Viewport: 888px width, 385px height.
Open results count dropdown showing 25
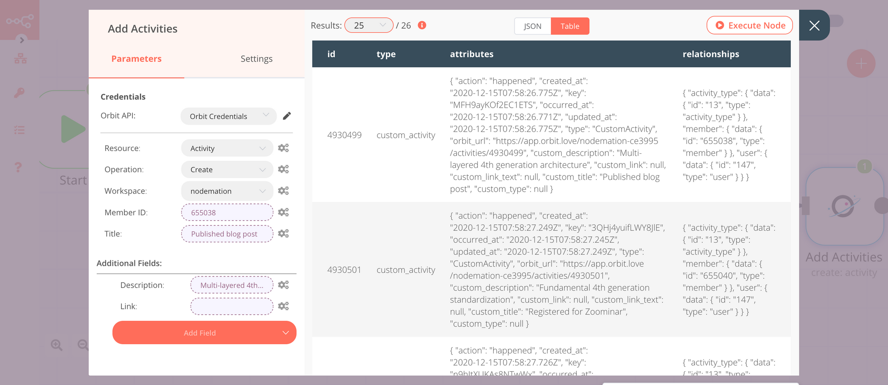tap(369, 25)
